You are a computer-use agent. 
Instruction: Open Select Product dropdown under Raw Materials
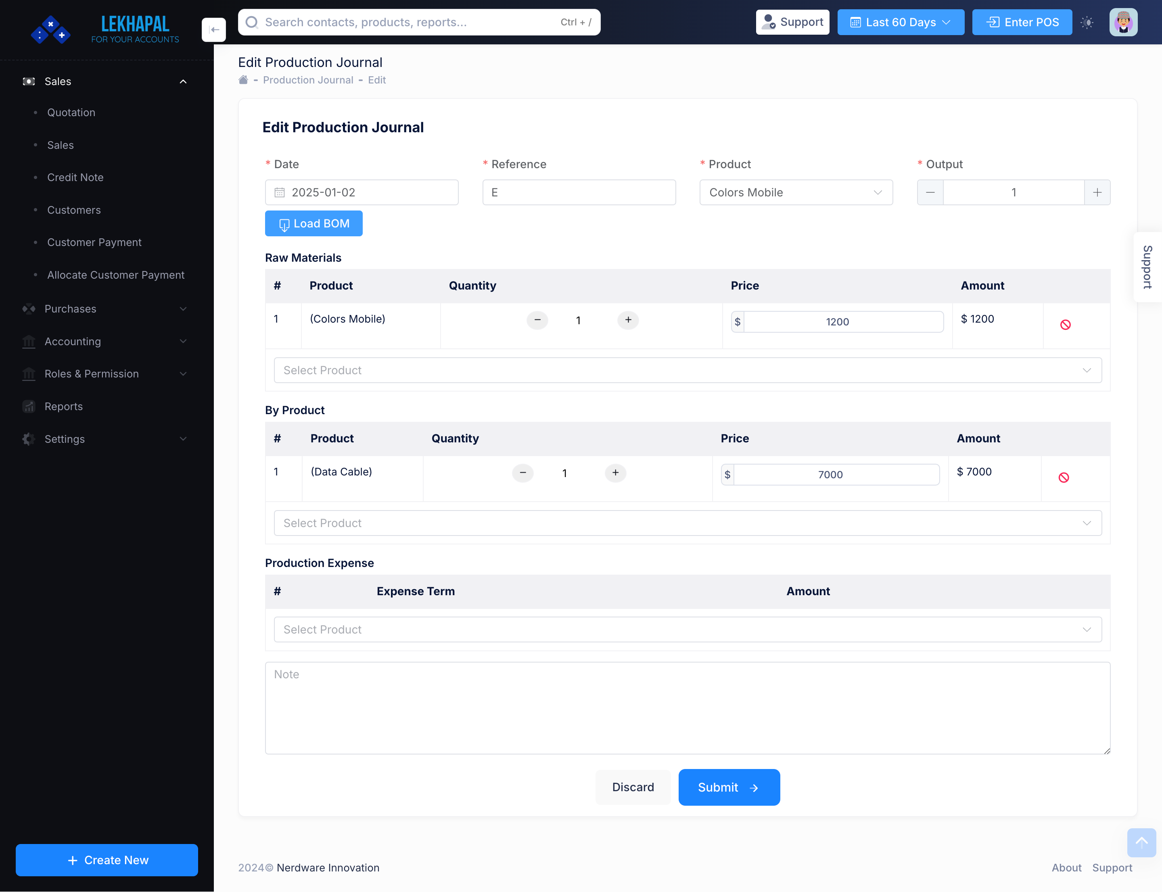[687, 369]
